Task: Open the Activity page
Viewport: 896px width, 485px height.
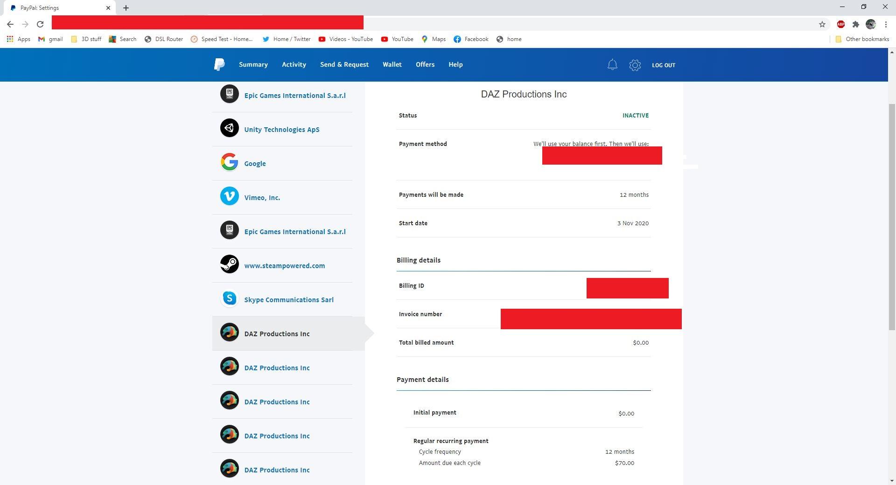Action: pos(294,64)
